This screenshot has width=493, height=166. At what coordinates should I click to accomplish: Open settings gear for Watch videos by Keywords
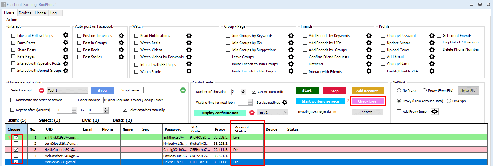(x=189, y=57)
